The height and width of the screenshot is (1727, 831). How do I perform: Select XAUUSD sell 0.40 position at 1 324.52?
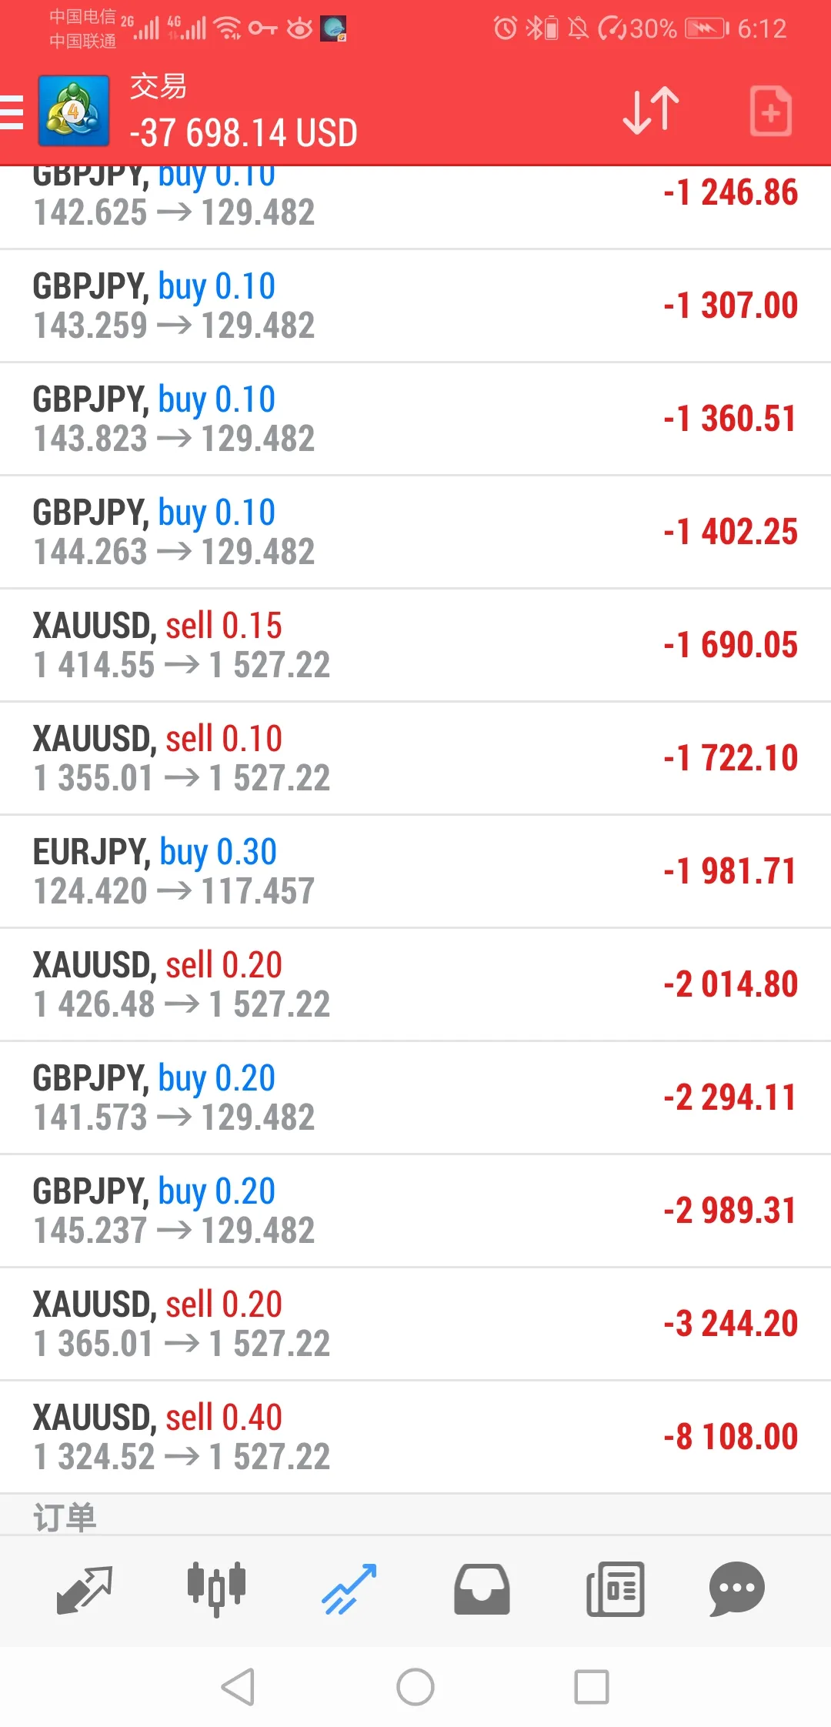tap(415, 1437)
